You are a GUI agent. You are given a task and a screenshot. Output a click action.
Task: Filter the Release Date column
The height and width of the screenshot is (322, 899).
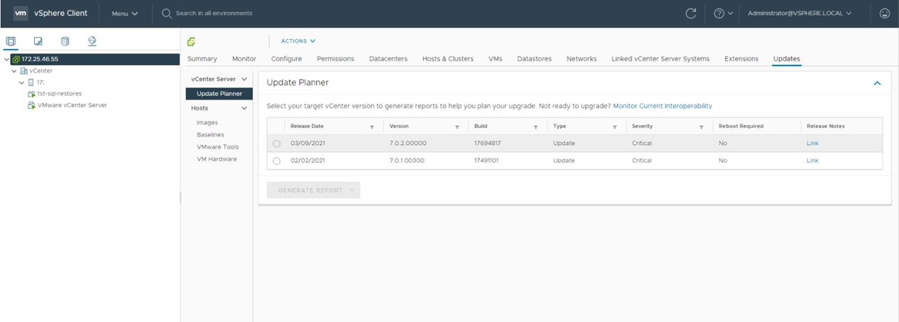pos(372,127)
